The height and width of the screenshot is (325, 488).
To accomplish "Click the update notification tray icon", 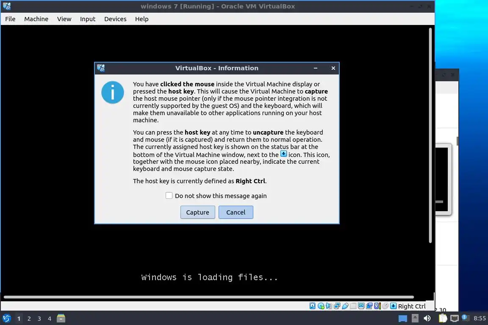I will 465,317.
